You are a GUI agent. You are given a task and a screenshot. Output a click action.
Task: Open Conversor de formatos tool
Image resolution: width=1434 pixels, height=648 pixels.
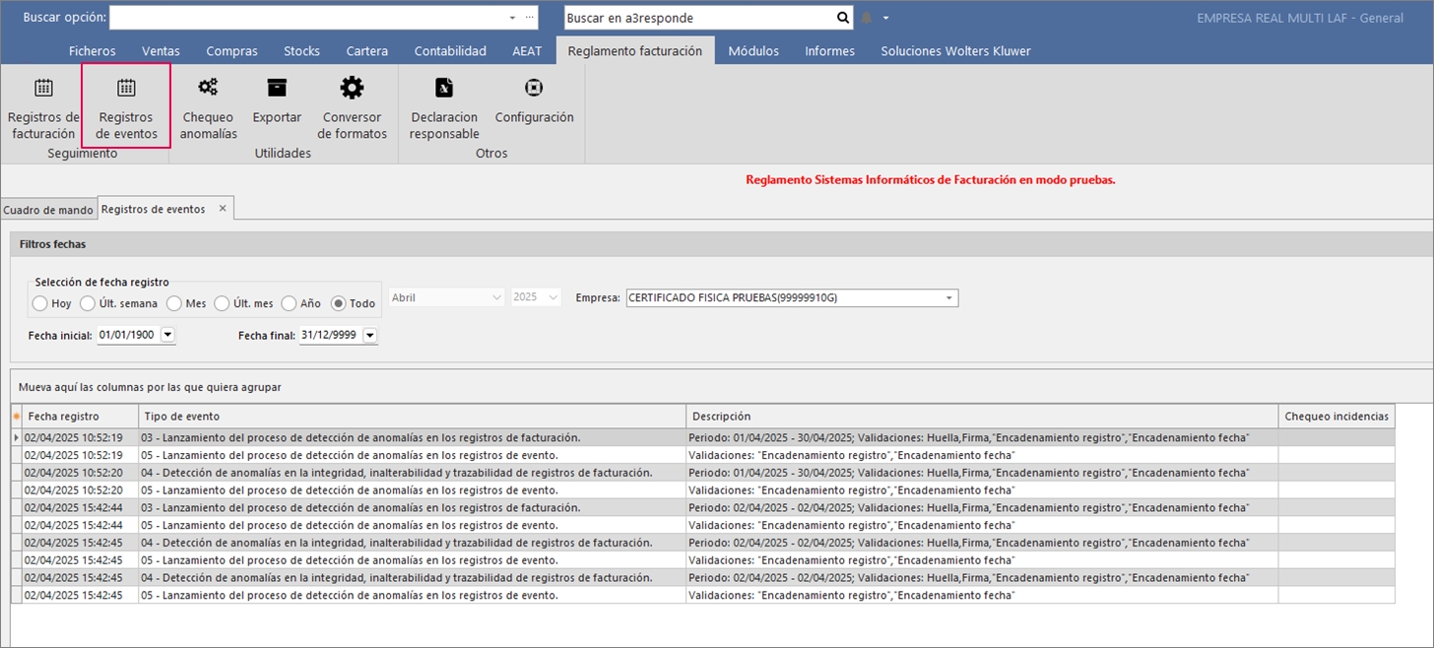point(352,108)
